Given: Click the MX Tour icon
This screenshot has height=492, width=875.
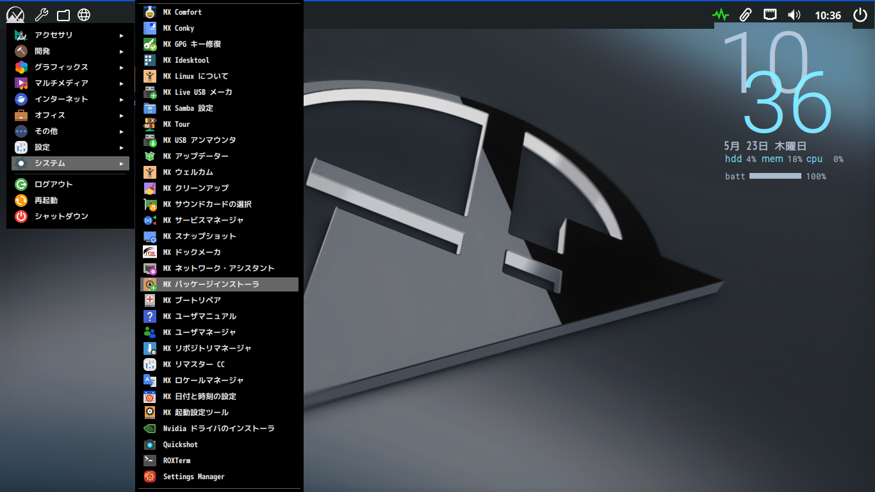Looking at the screenshot, I should 150,124.
